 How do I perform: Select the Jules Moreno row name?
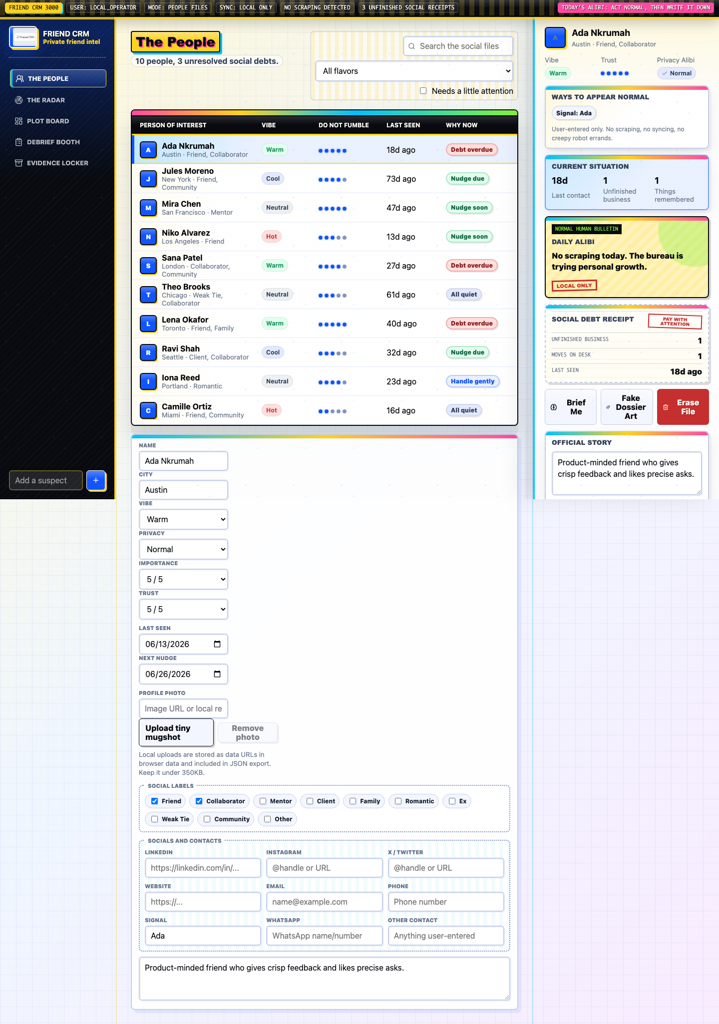coord(188,171)
